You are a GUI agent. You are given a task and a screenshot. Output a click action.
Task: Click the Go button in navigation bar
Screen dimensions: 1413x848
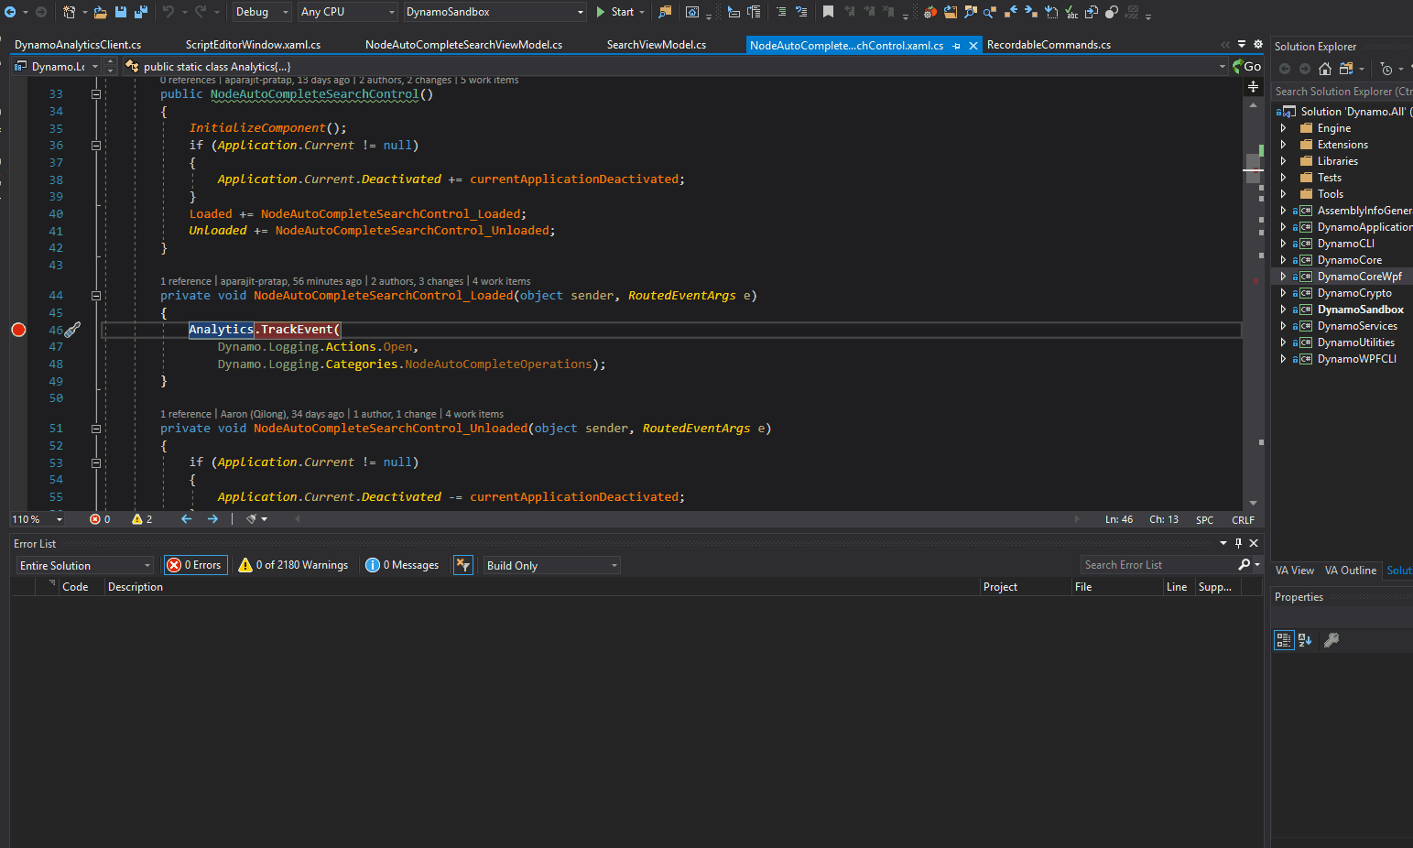coord(1247,66)
